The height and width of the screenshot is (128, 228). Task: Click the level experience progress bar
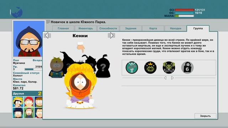(x=33, y=69)
